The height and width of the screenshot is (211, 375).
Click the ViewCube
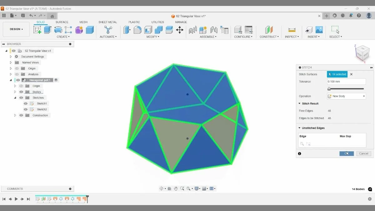(x=362, y=53)
